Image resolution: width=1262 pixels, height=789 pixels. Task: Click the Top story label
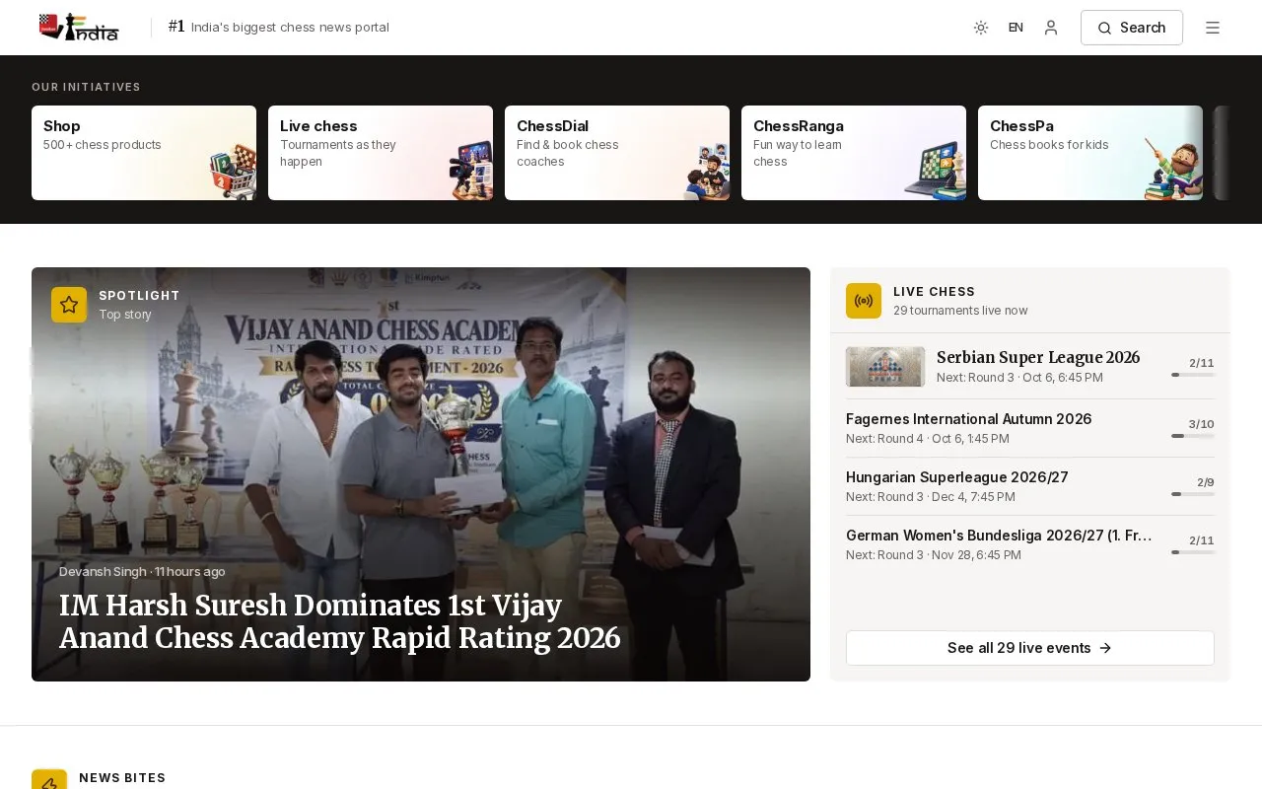[125, 315]
